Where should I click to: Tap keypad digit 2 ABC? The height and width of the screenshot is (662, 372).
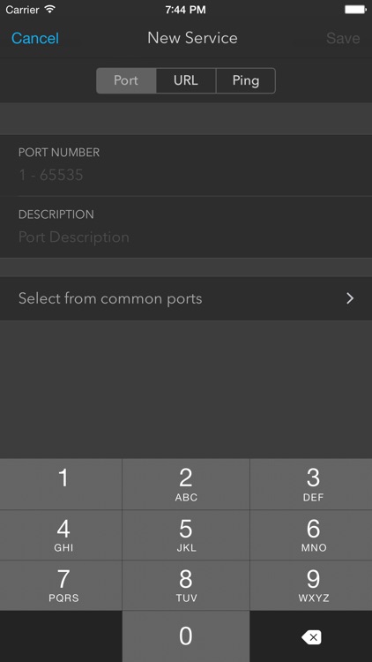coord(186,485)
